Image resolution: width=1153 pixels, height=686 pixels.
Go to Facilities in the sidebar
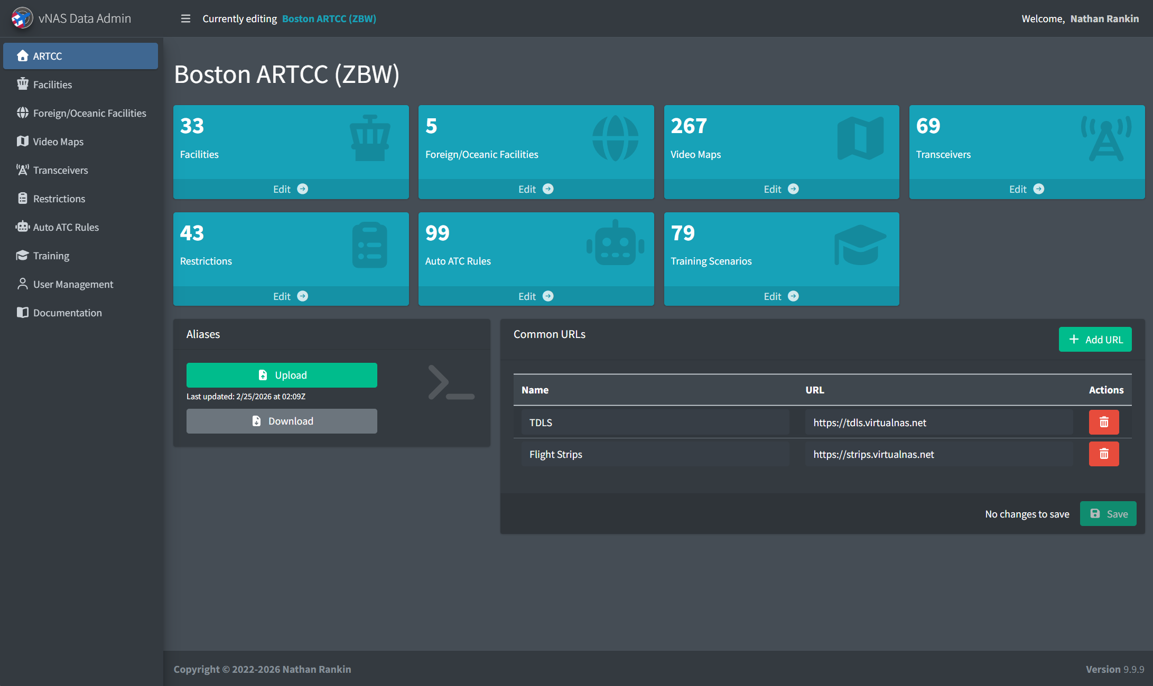coord(80,84)
